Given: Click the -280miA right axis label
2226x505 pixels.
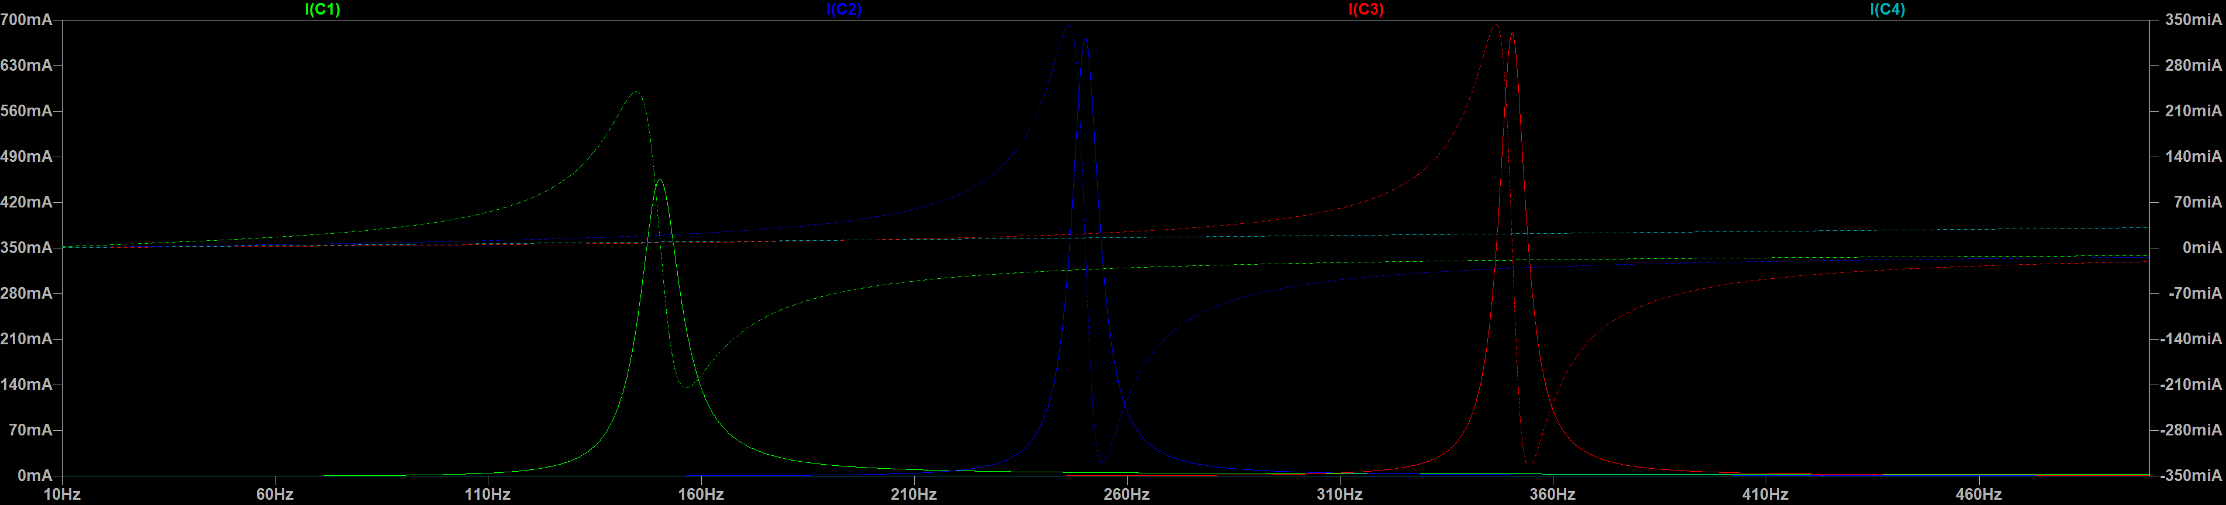Looking at the screenshot, I should click(2190, 430).
